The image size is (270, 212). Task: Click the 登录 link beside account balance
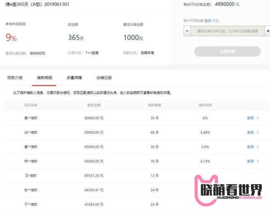click(x=208, y=21)
